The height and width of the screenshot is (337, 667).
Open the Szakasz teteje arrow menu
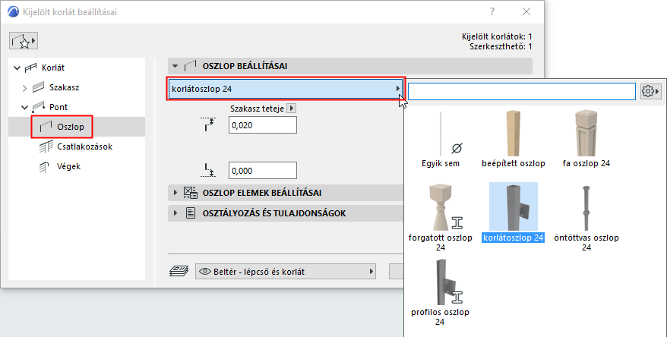[292, 109]
